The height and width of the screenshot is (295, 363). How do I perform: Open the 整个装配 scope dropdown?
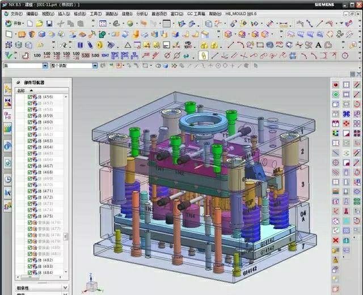[x=95, y=66]
